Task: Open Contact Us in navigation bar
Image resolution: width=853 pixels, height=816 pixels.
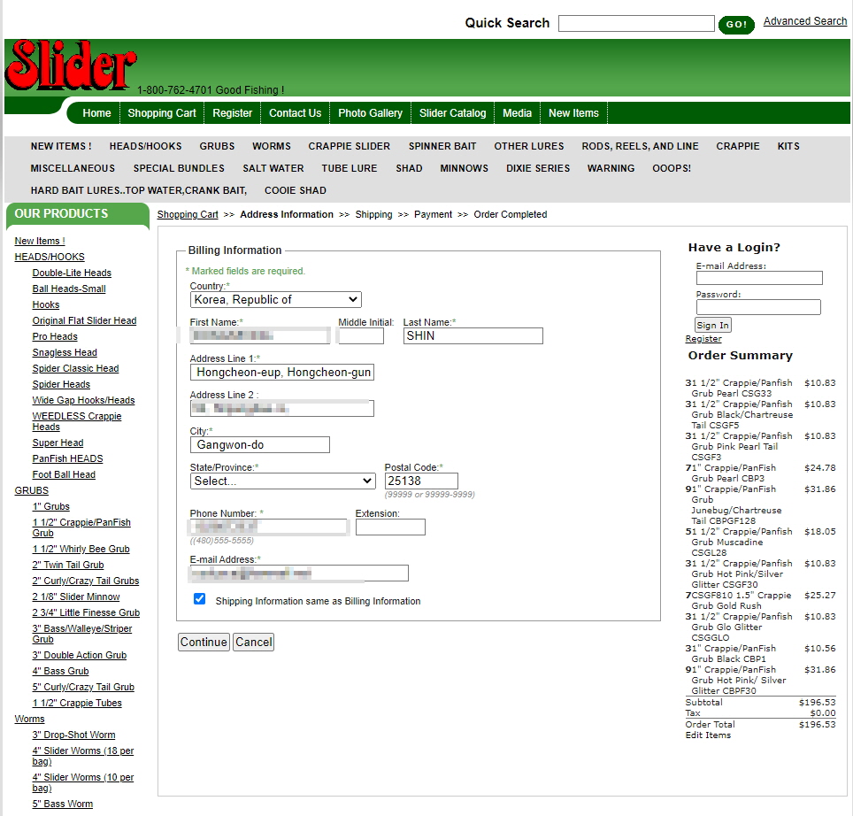Action: (x=295, y=113)
